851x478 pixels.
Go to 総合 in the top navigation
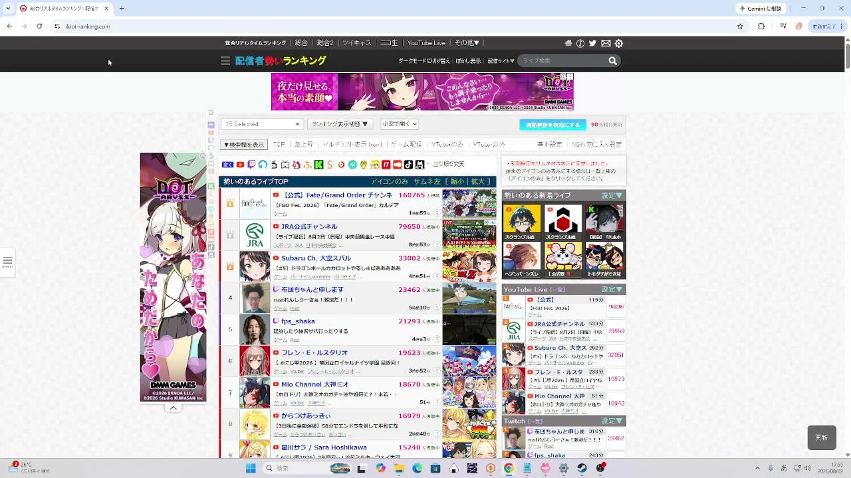click(x=301, y=43)
